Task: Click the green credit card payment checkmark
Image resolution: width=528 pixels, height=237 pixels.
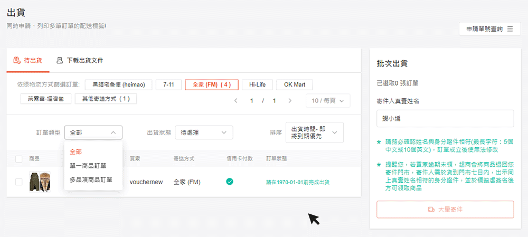Action: [x=230, y=182]
